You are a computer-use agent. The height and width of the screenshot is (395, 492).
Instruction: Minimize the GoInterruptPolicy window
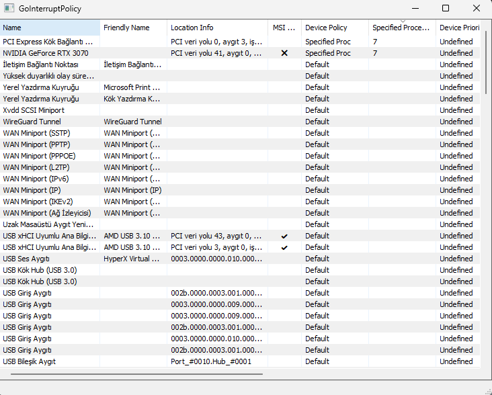tap(414, 9)
